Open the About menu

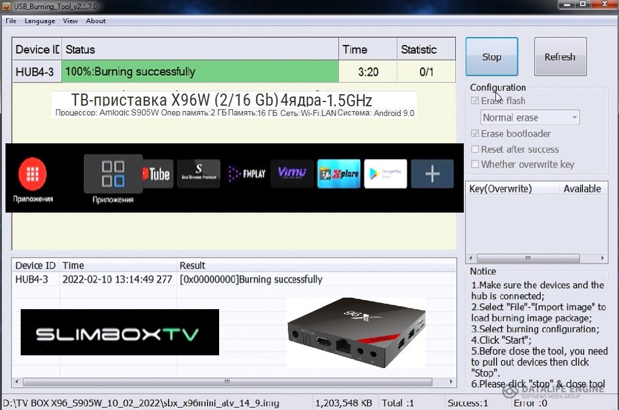point(96,21)
